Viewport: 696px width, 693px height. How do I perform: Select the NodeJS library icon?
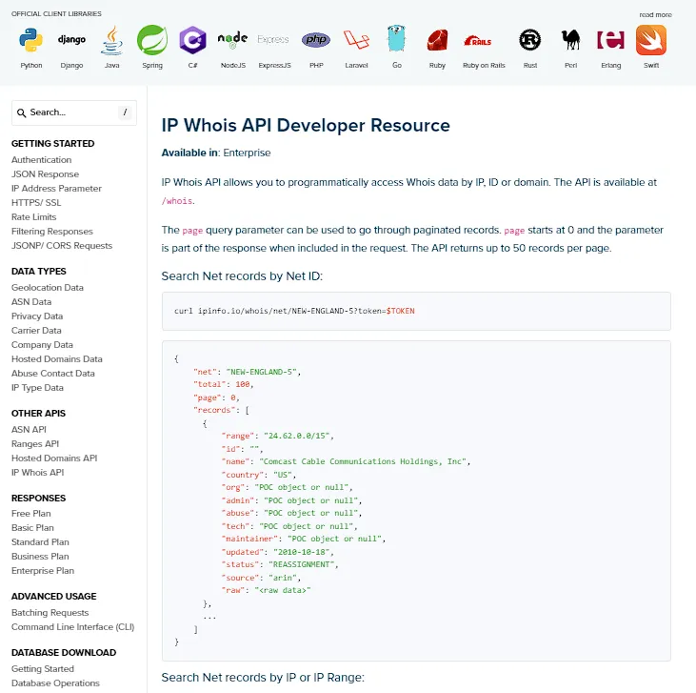pos(232,40)
